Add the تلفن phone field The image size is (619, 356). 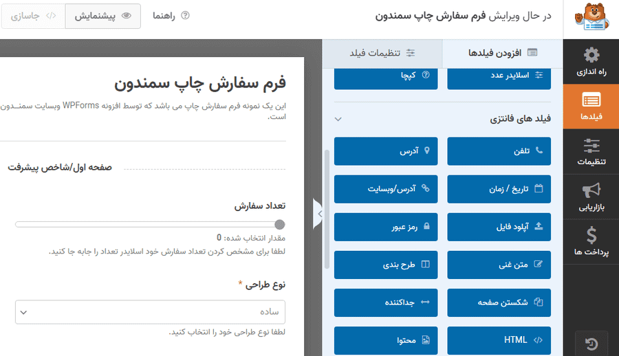coord(499,151)
